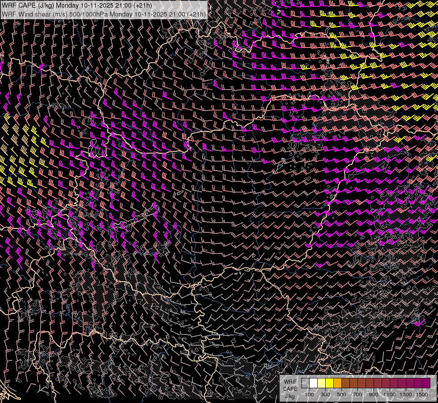
Task: Select the orange CAPE legend swatch
Action: (x=337, y=383)
